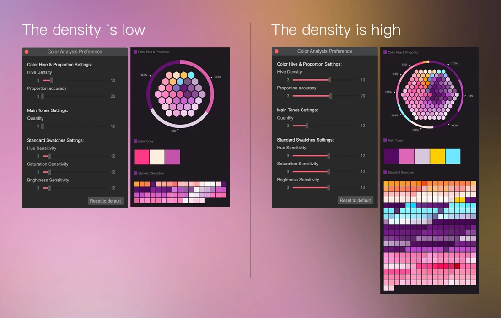The width and height of the screenshot is (501, 318).
Task: Click Brightness Sensitivity slider handle in high-density panel
Action: point(329,188)
